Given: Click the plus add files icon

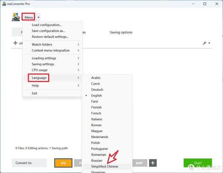Looking at the screenshot, I should click(x=15, y=43).
